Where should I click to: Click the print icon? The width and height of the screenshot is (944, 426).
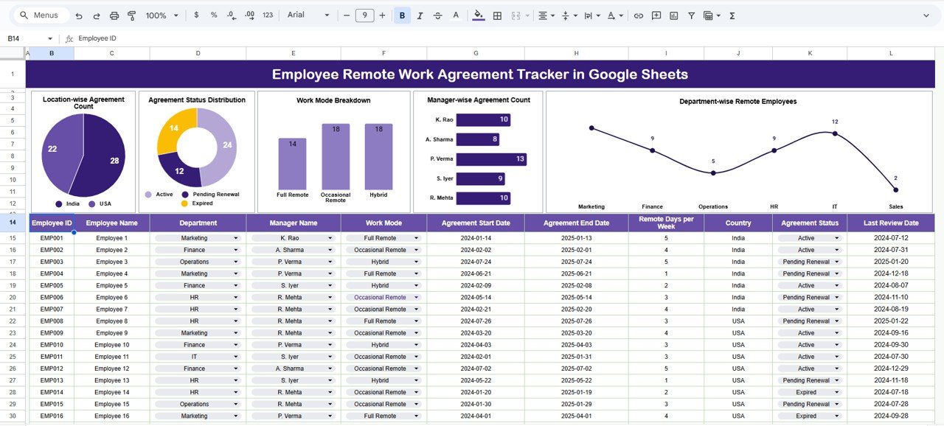[114, 15]
